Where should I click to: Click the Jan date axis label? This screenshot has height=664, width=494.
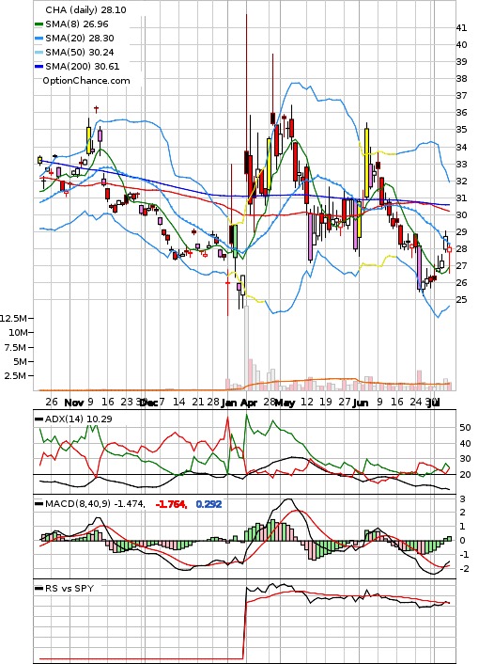[229, 403]
